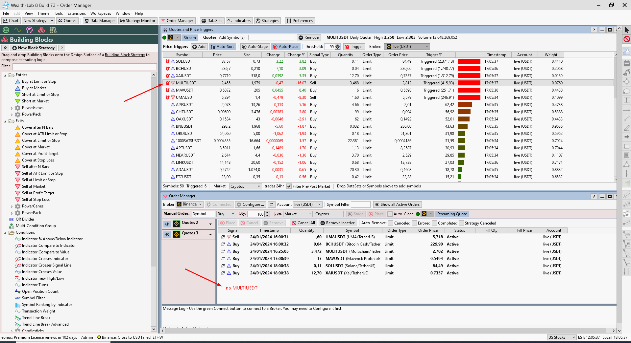Enable the Auto-Clear checkbox
Image resolution: width=631 pixels, height=343 pixels.
coord(390,214)
